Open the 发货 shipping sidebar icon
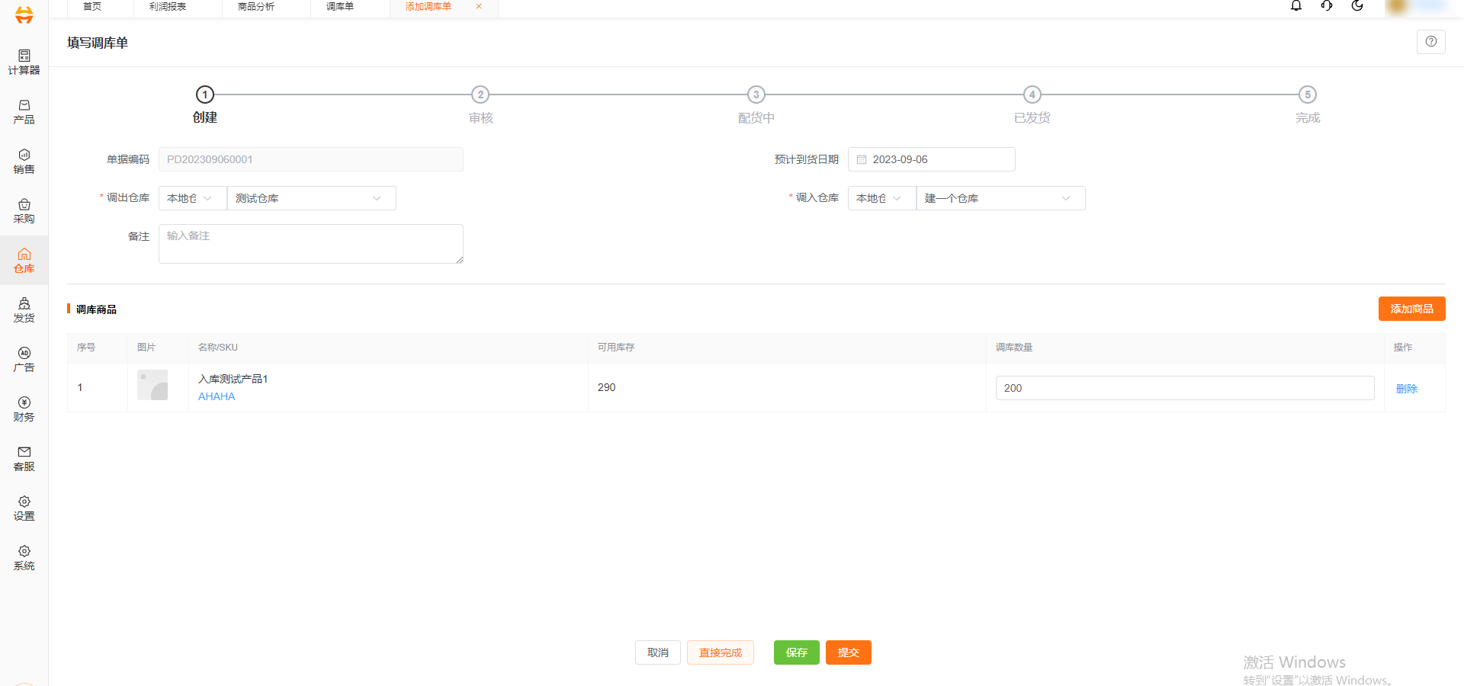 coord(24,309)
